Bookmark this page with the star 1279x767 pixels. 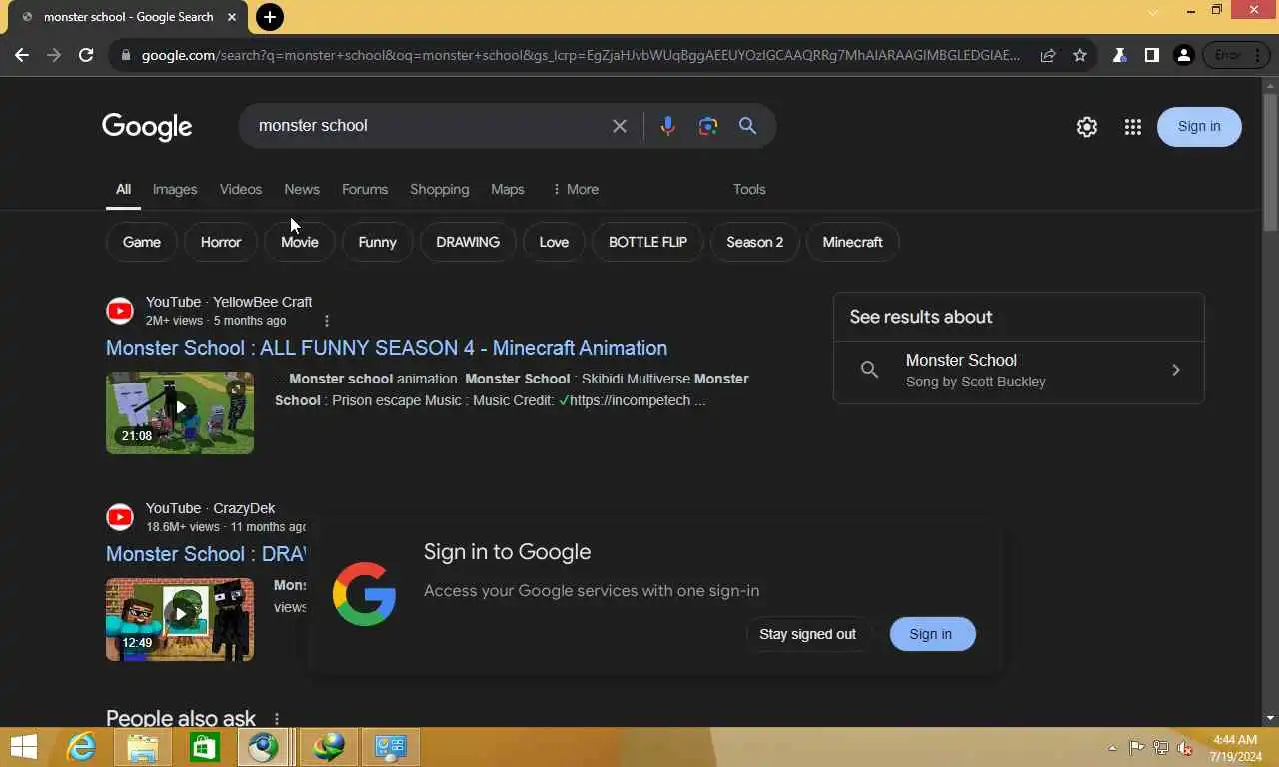(x=1080, y=55)
